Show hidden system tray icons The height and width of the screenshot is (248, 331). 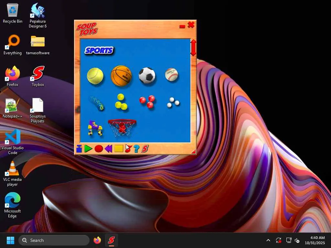pos(268,240)
